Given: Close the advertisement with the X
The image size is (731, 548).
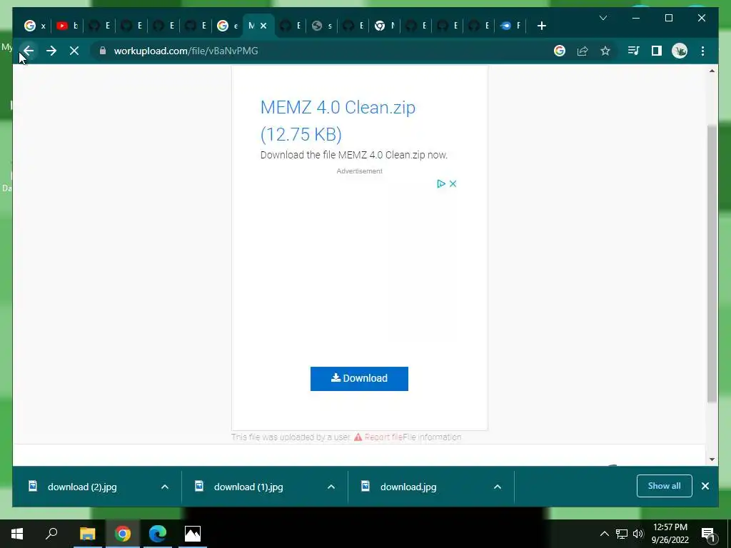Looking at the screenshot, I should point(453,183).
